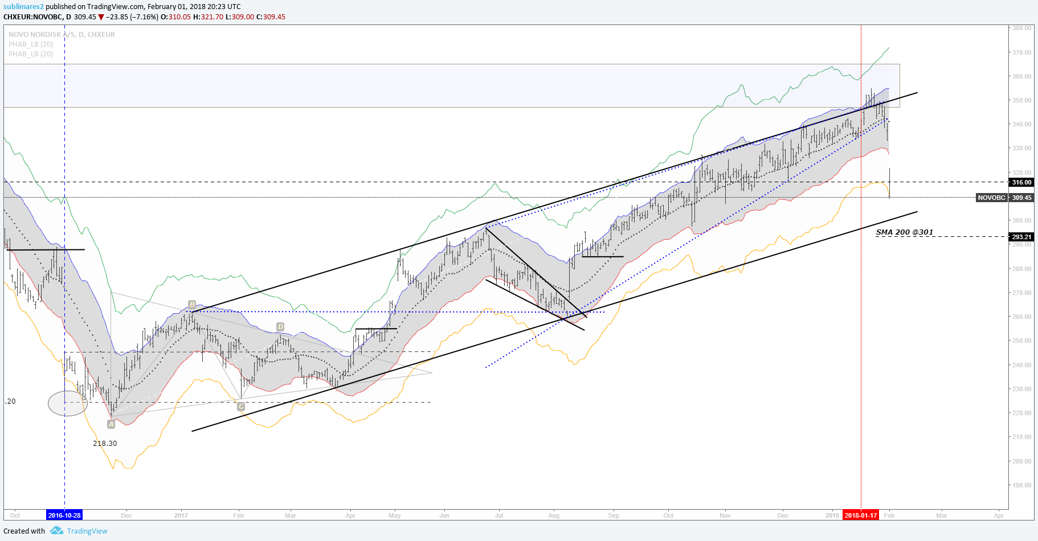The width and height of the screenshot is (1038, 541).
Task: Select the 2016-10-28 date marker
Action: [64, 515]
